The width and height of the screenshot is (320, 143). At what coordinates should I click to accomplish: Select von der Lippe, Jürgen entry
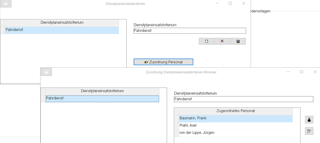[x=236, y=133]
